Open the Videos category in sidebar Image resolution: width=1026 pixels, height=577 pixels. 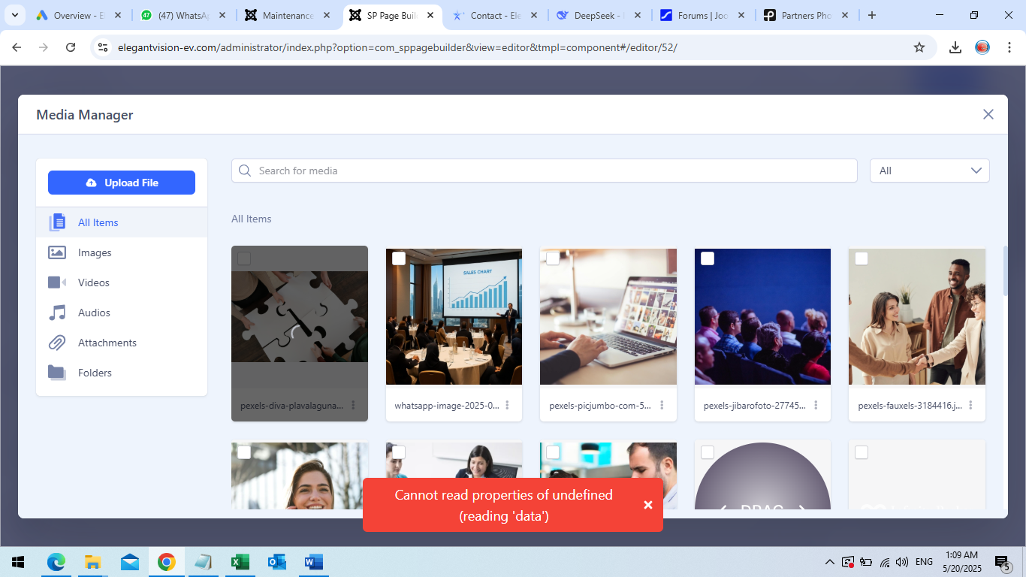coord(94,282)
